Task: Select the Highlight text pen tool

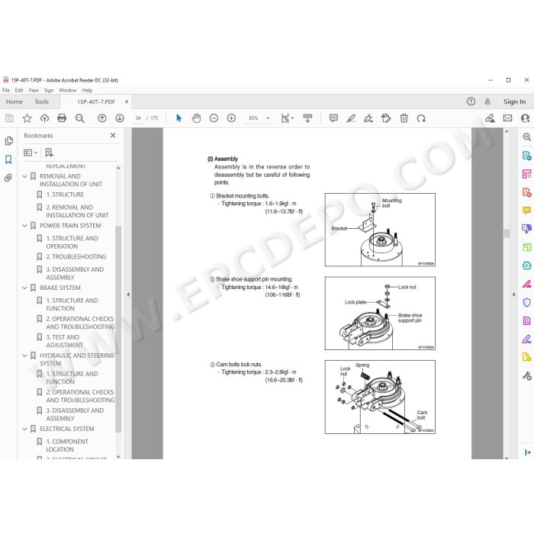Action: pyautogui.click(x=351, y=118)
